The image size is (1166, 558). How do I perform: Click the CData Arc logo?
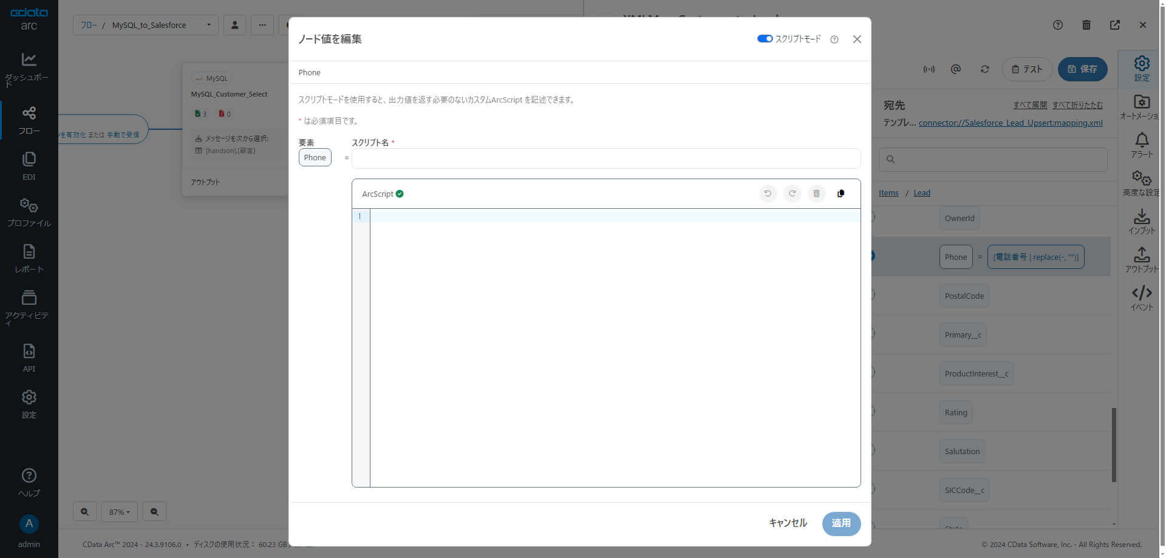(29, 18)
